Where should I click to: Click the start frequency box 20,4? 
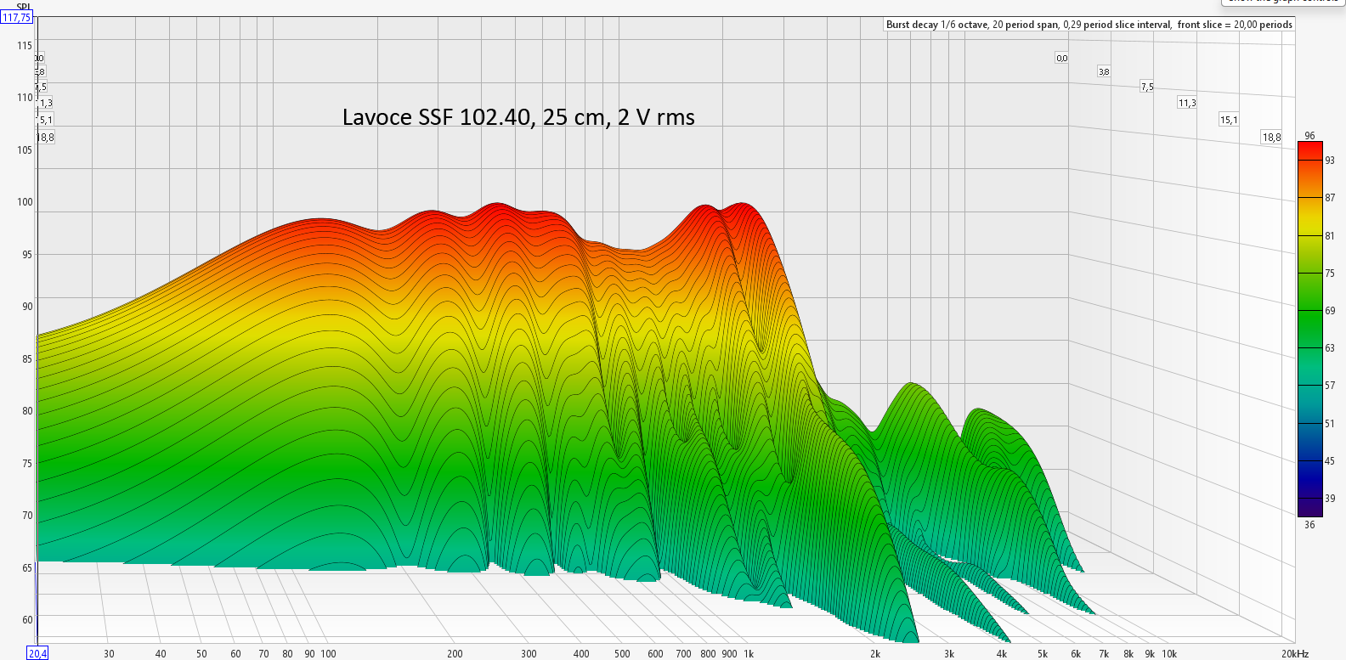pos(37,653)
